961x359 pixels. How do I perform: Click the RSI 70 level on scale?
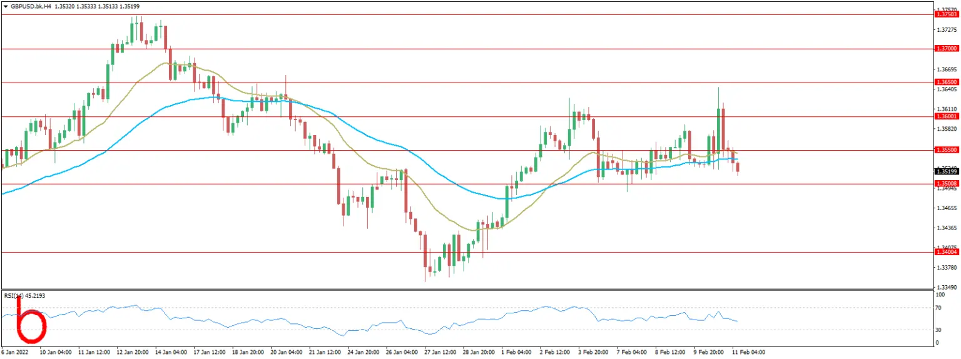tap(939, 308)
